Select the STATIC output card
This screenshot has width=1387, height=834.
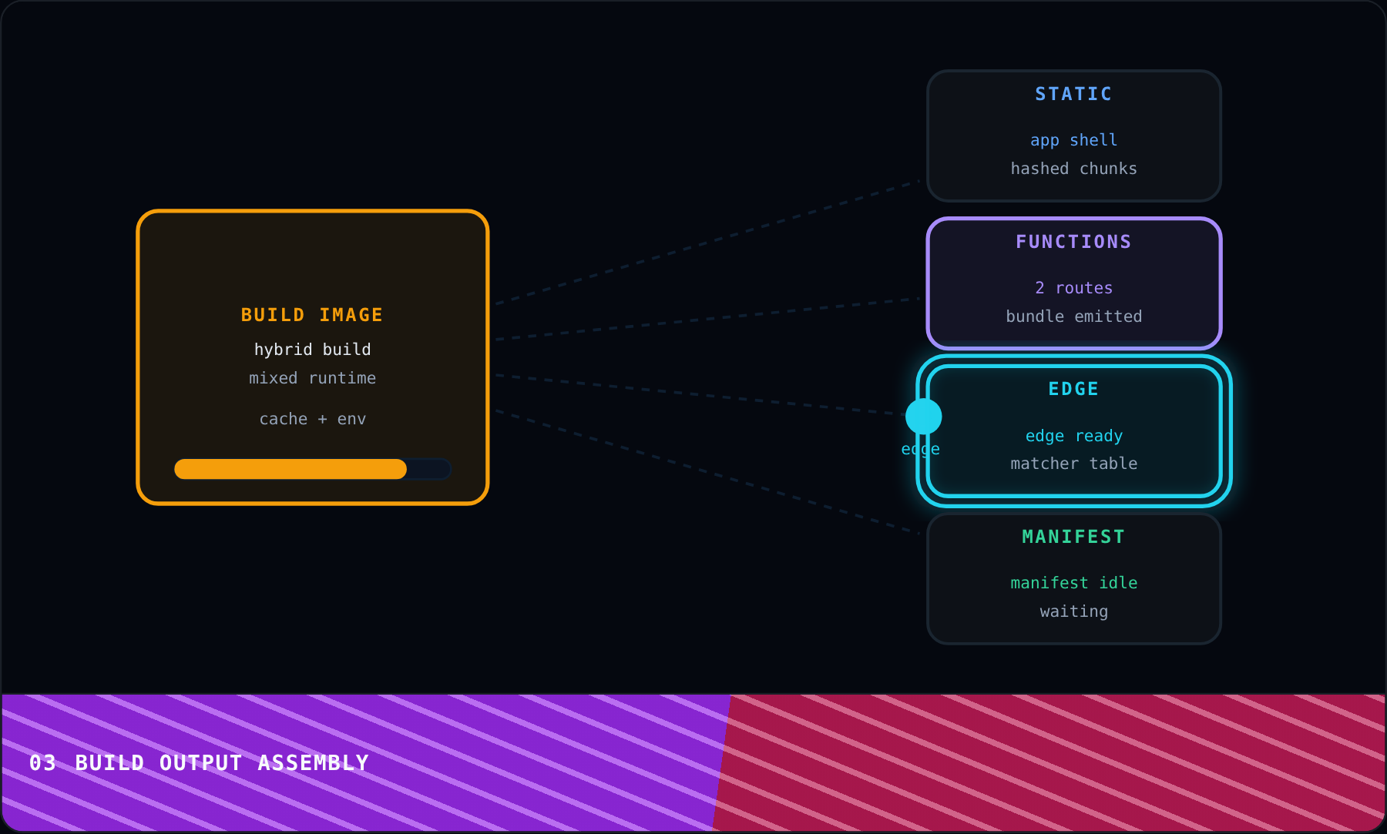coord(1074,136)
